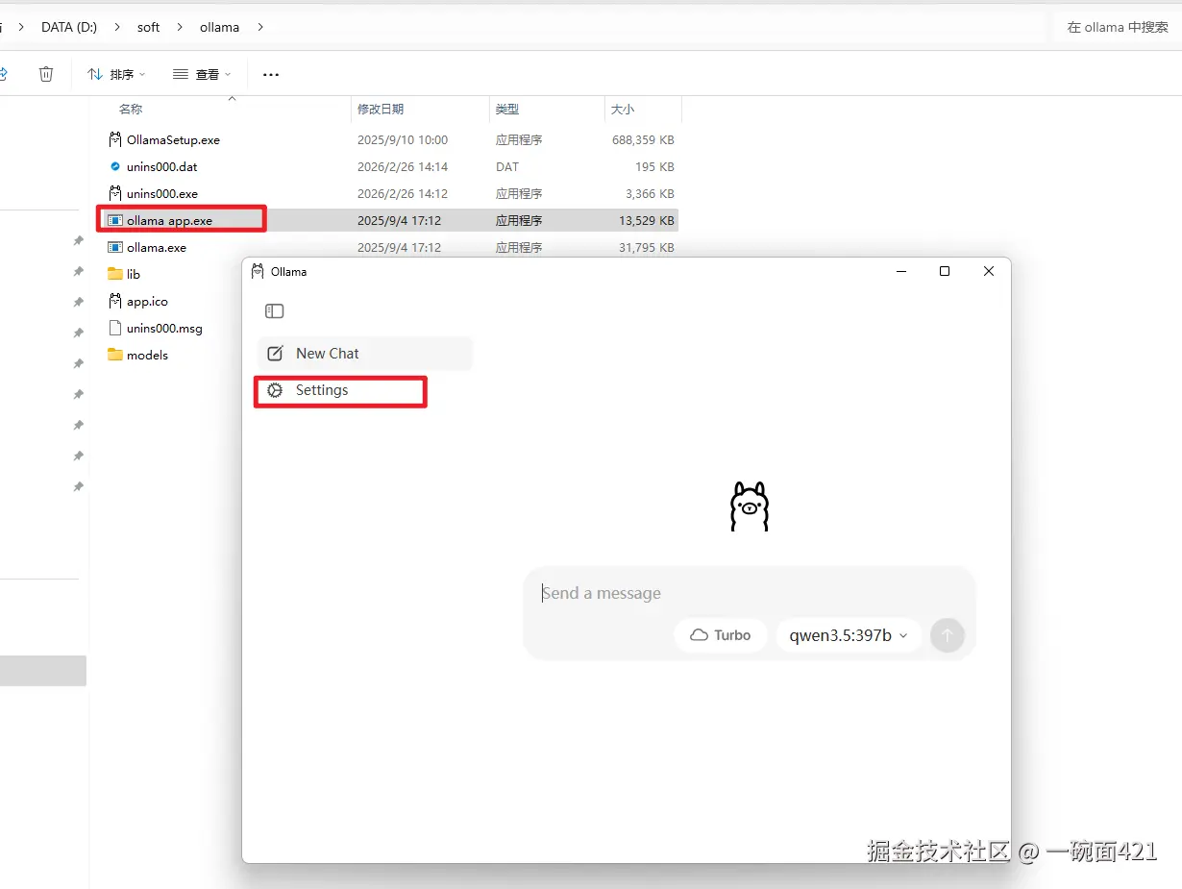Click the models folder icon

point(115,355)
